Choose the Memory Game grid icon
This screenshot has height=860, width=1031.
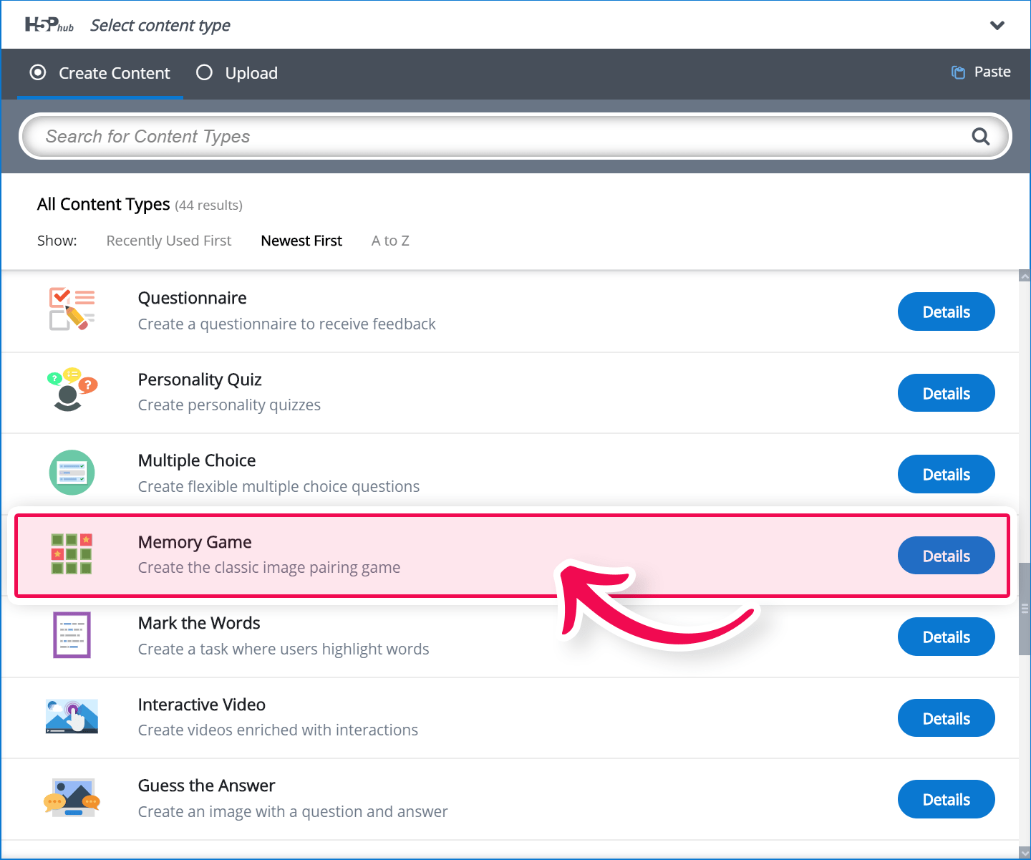pyautogui.click(x=72, y=554)
